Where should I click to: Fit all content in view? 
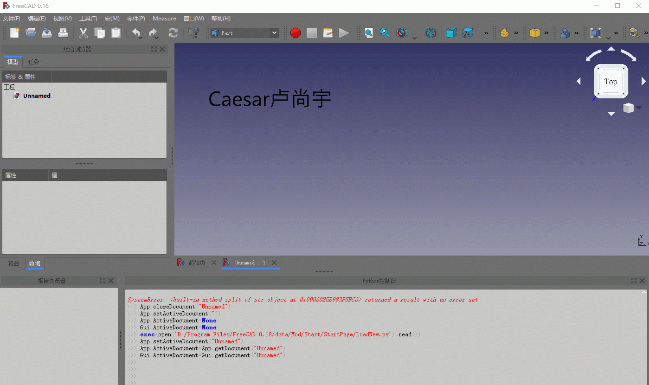pyautogui.click(x=369, y=33)
